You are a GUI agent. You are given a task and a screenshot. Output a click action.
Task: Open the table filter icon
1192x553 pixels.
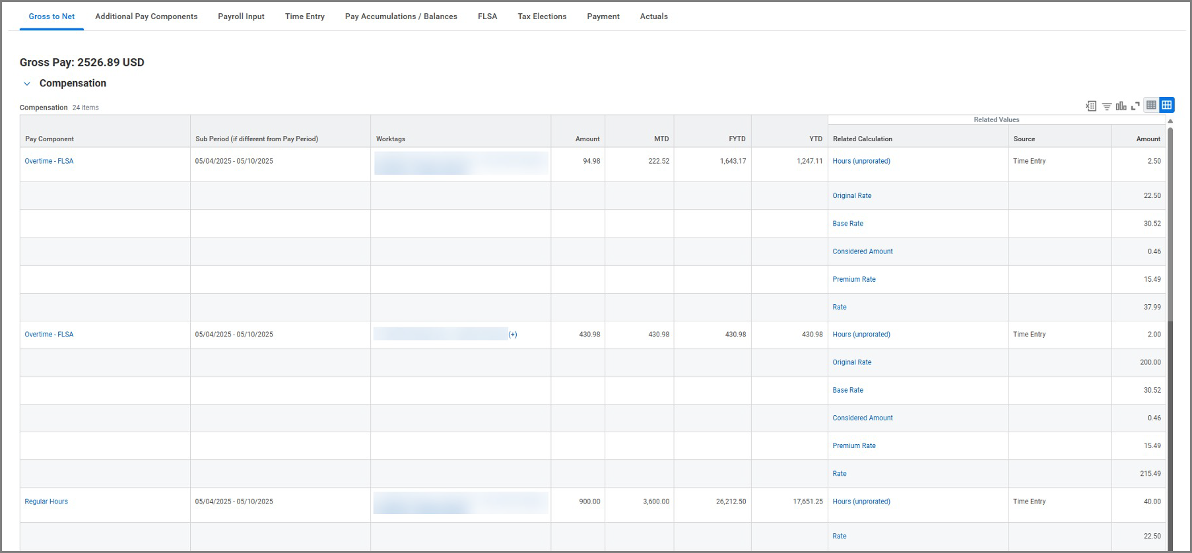pos(1107,106)
